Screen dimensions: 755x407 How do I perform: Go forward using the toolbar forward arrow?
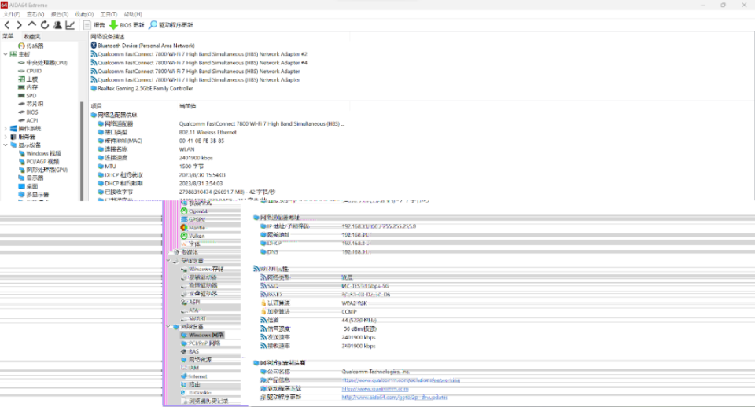tap(19, 25)
